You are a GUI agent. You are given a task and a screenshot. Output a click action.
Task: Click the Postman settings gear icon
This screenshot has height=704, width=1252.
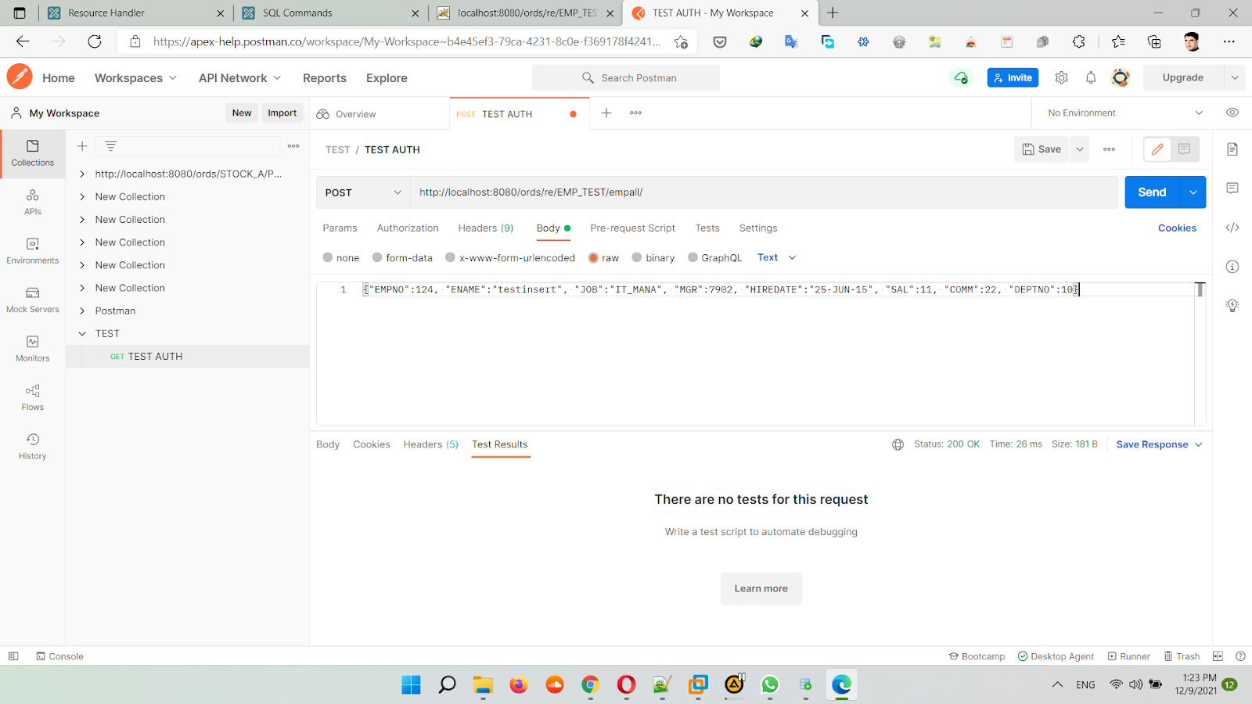[1061, 77]
